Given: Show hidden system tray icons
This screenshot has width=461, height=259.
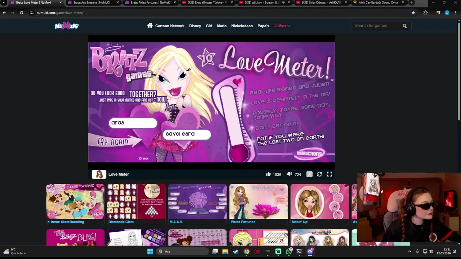Looking at the screenshot, I should click(409, 251).
